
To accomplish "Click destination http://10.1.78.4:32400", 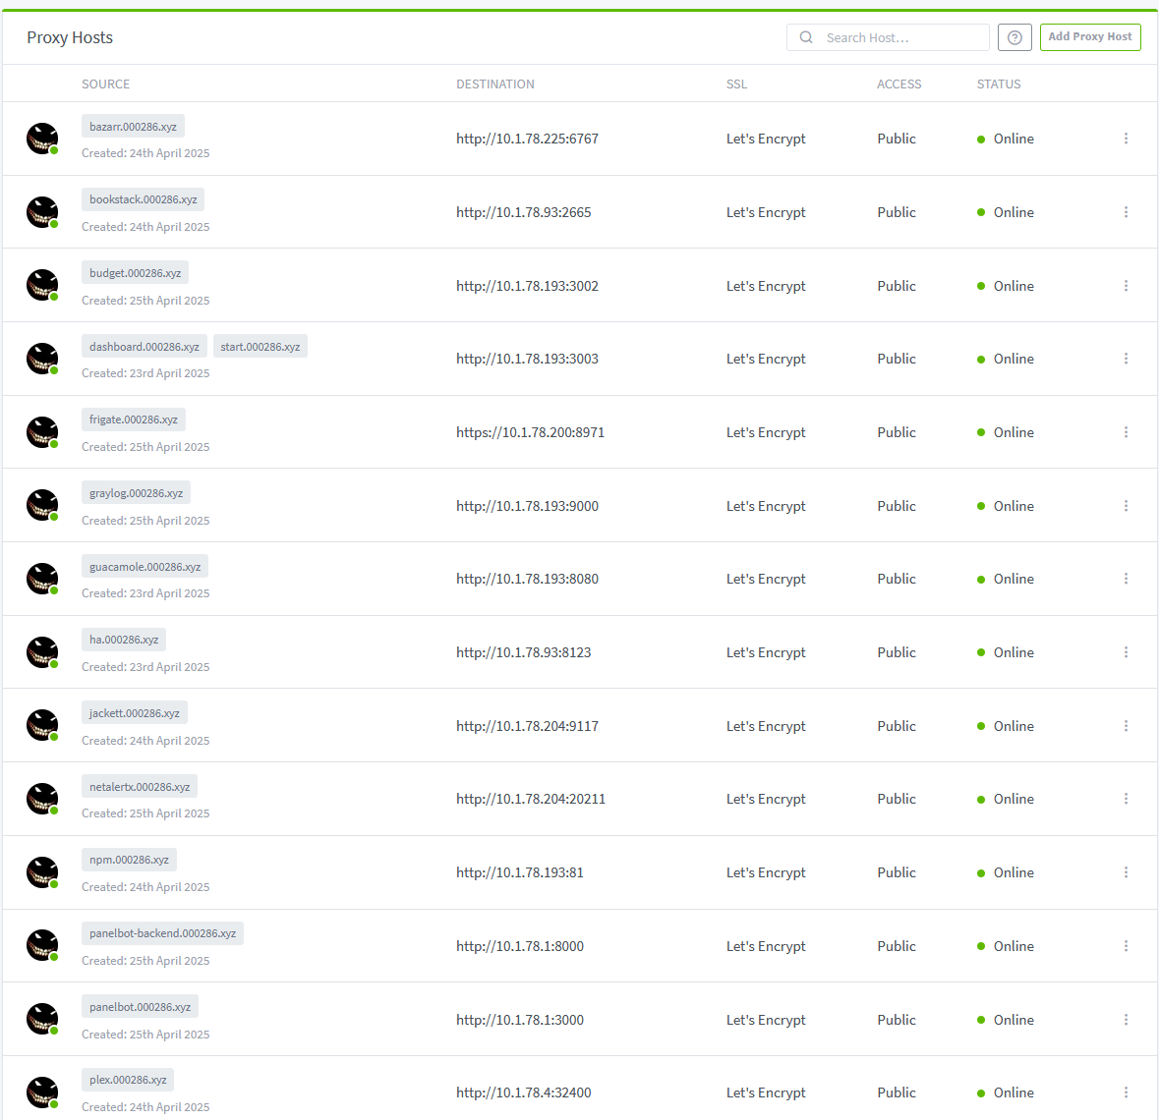I will coord(523,1092).
